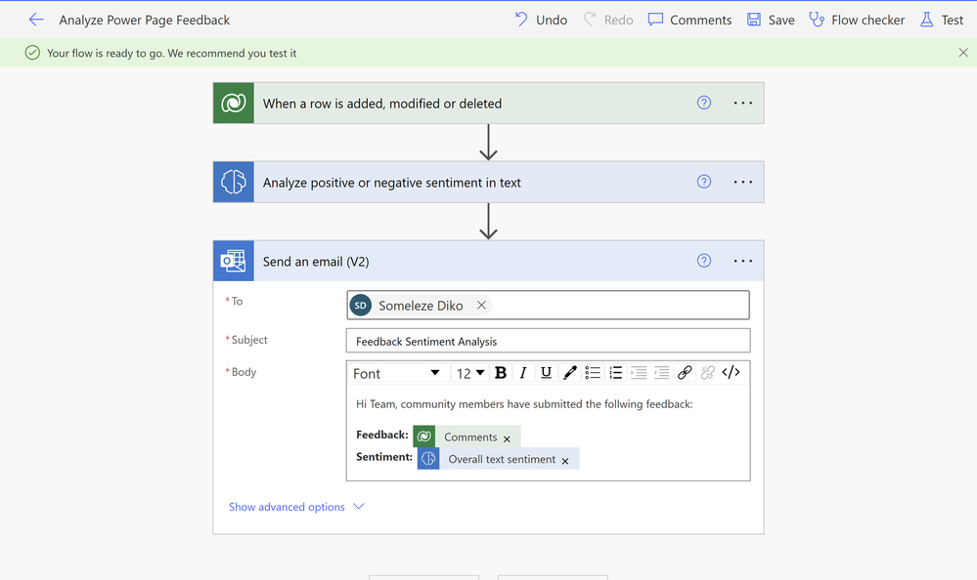Switch to HTML code view
Image resolution: width=977 pixels, height=580 pixels.
tap(731, 373)
